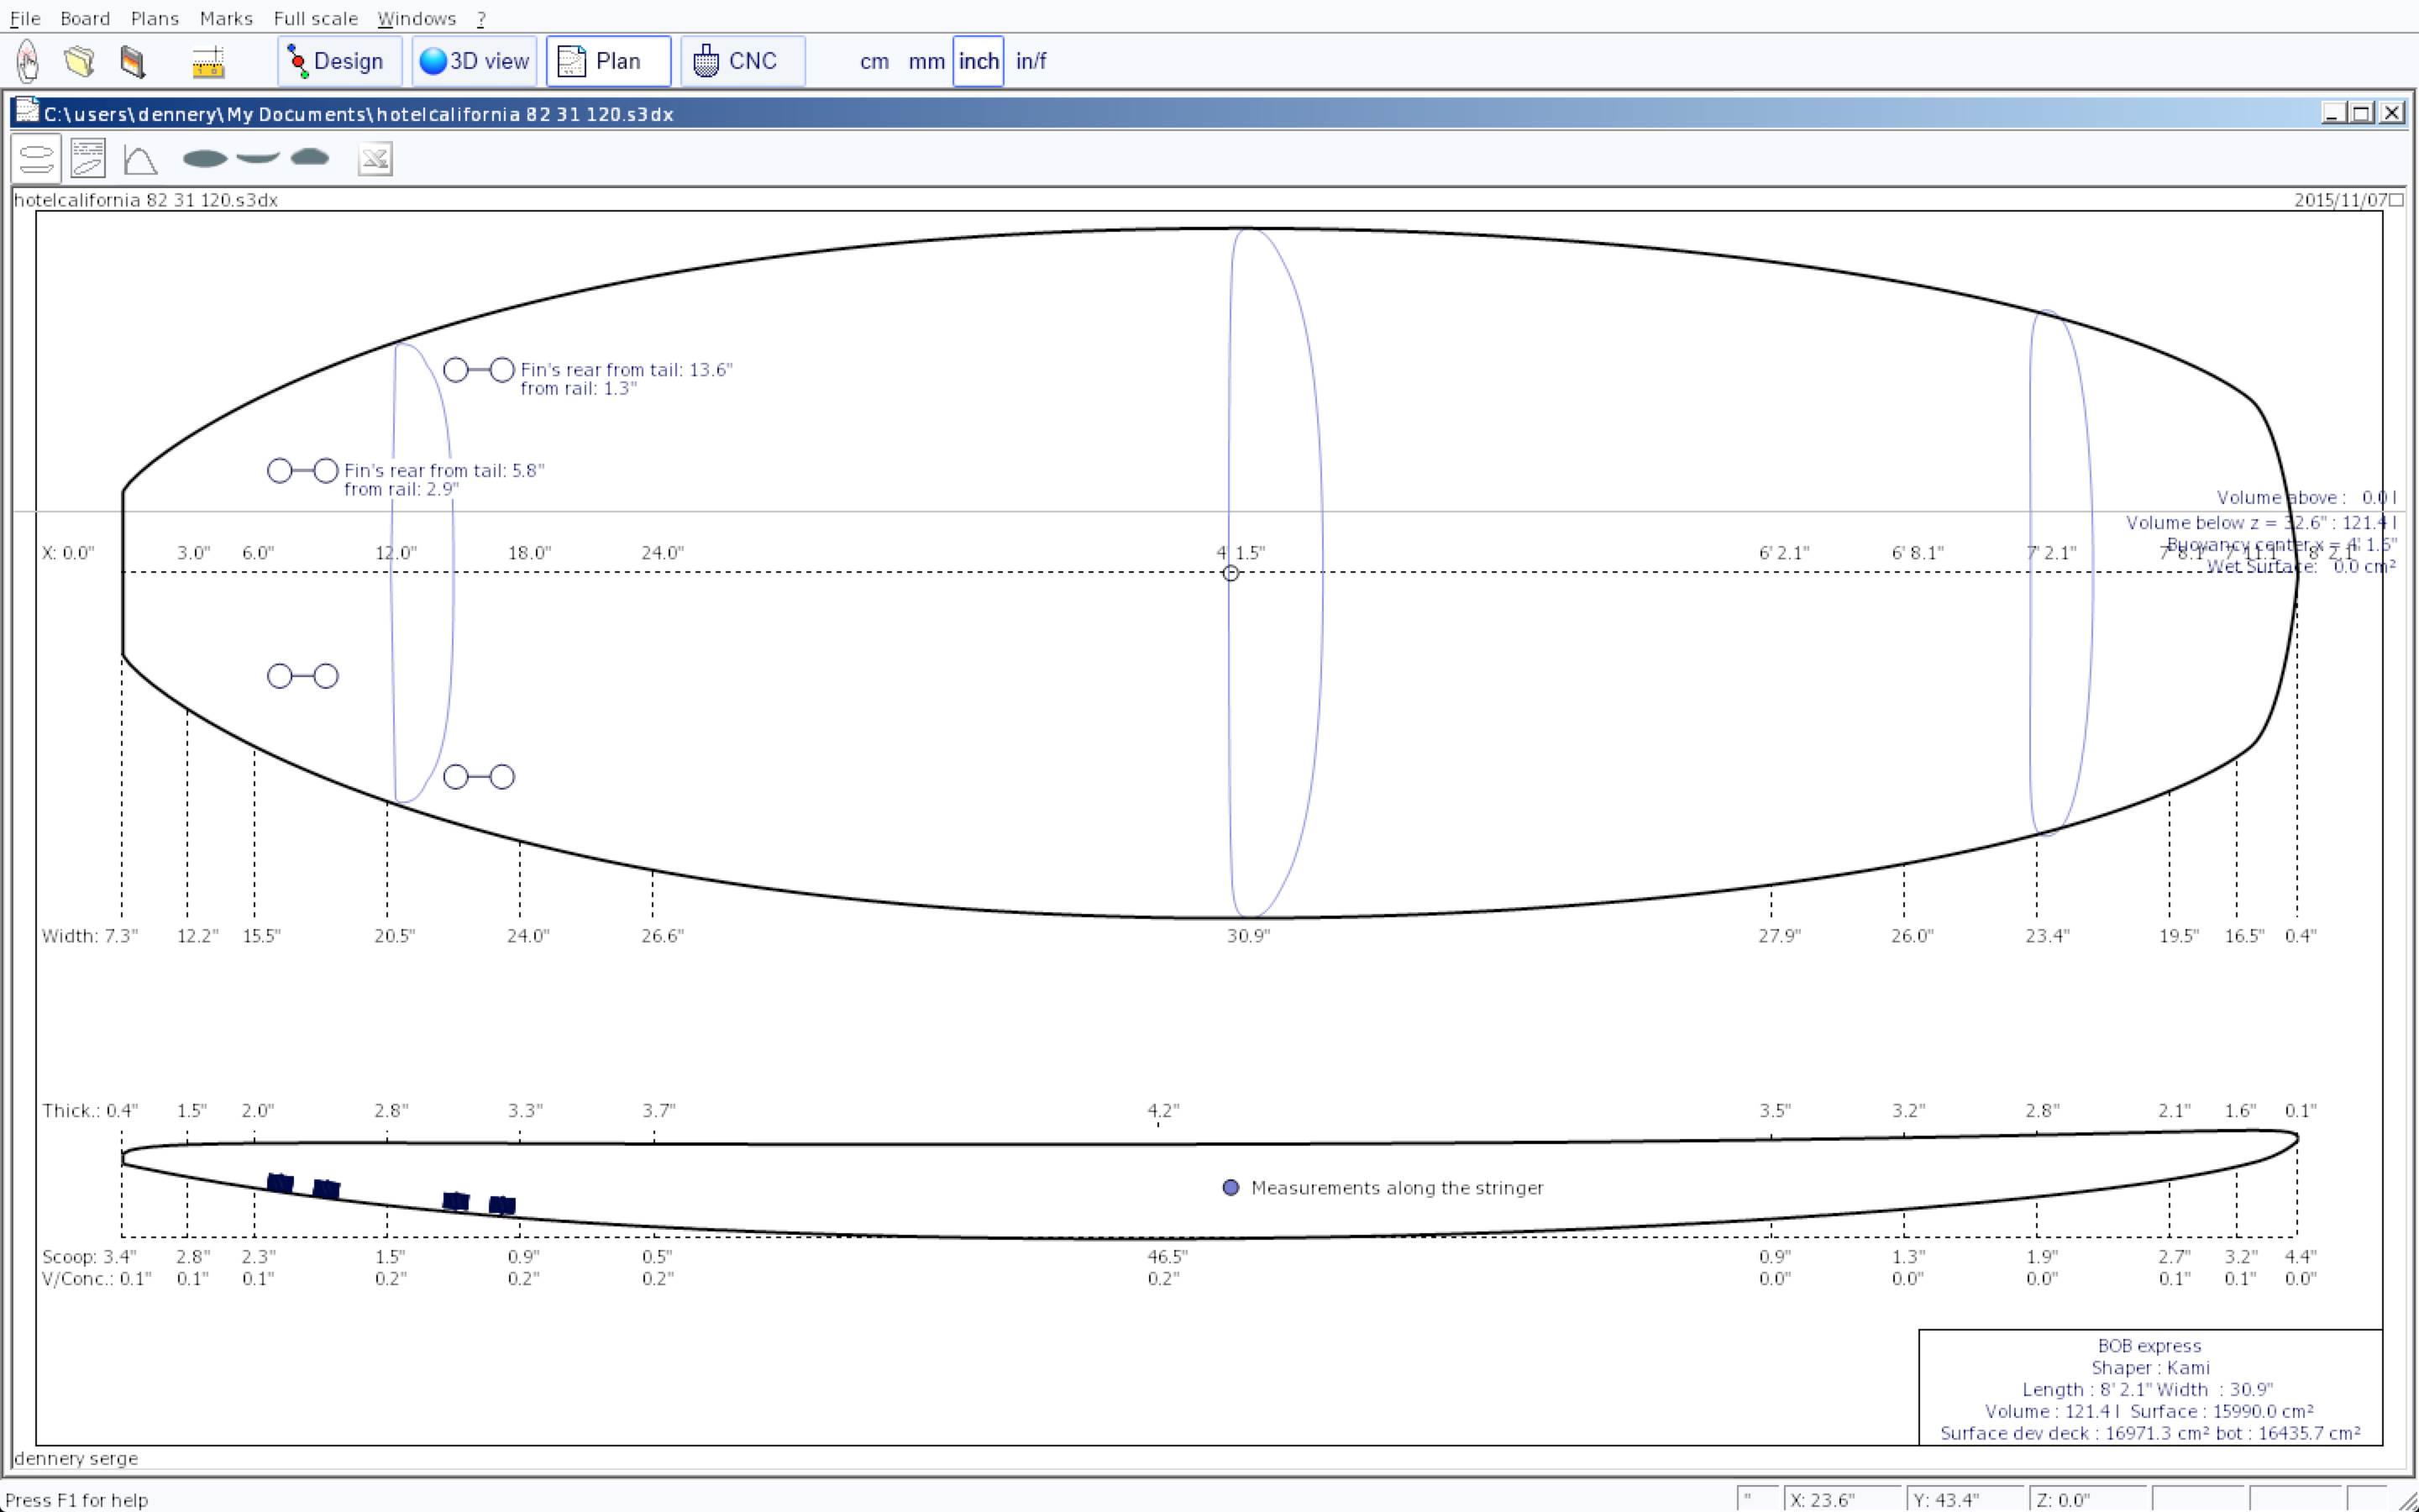Open the Board menu
Viewport: 2419px width, 1512px height.
pos(85,18)
